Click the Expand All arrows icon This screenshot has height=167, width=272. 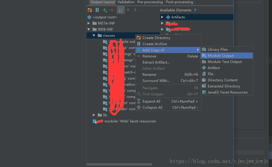[x=139, y=101]
